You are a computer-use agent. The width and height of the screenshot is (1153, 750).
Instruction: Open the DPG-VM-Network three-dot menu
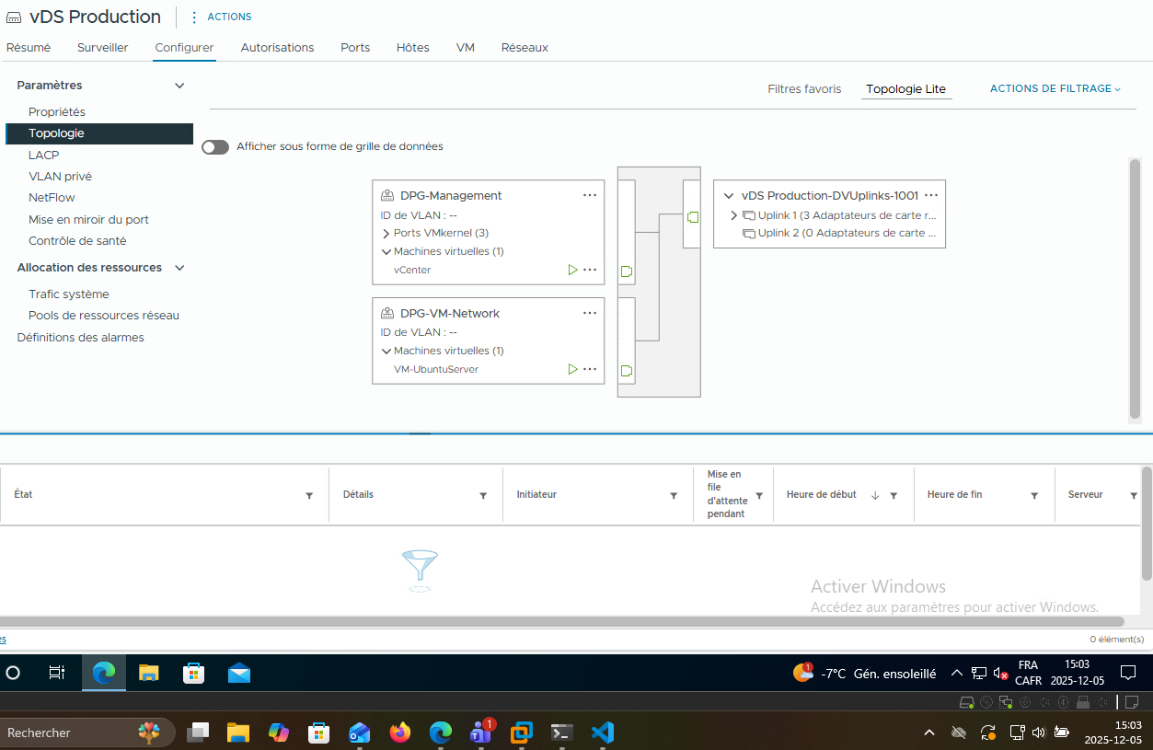[x=590, y=313]
